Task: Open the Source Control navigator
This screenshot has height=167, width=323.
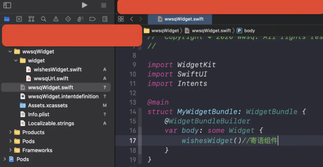Action: [19, 19]
